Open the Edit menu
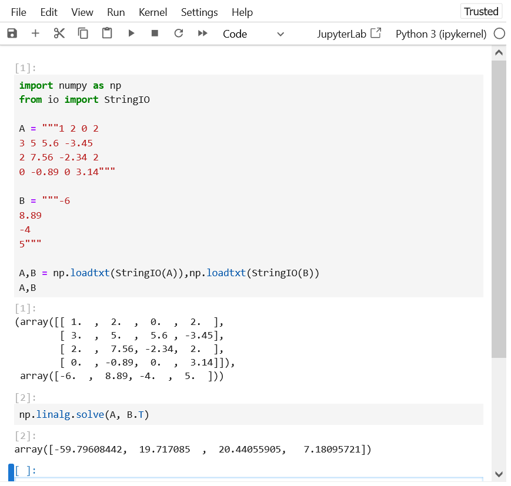Image resolution: width=511 pixels, height=486 pixels. 49,12
